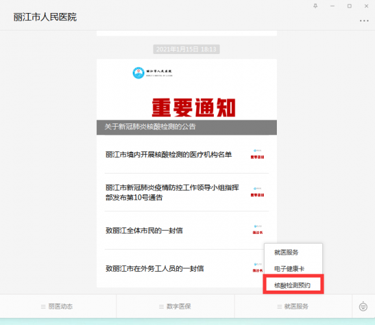Open the 就医服务 bottom menu
Viewport: 375px width, 325px height.
click(293, 306)
